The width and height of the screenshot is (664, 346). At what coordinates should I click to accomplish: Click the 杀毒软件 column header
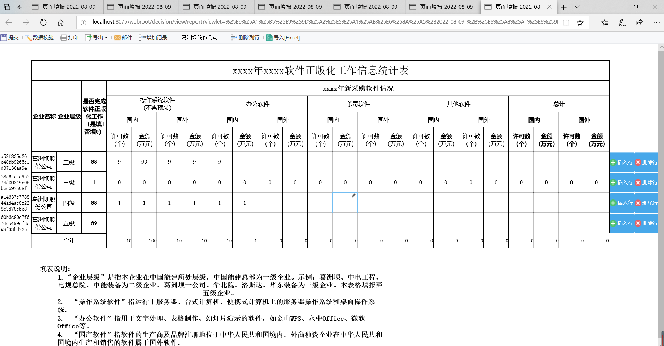[x=358, y=104]
